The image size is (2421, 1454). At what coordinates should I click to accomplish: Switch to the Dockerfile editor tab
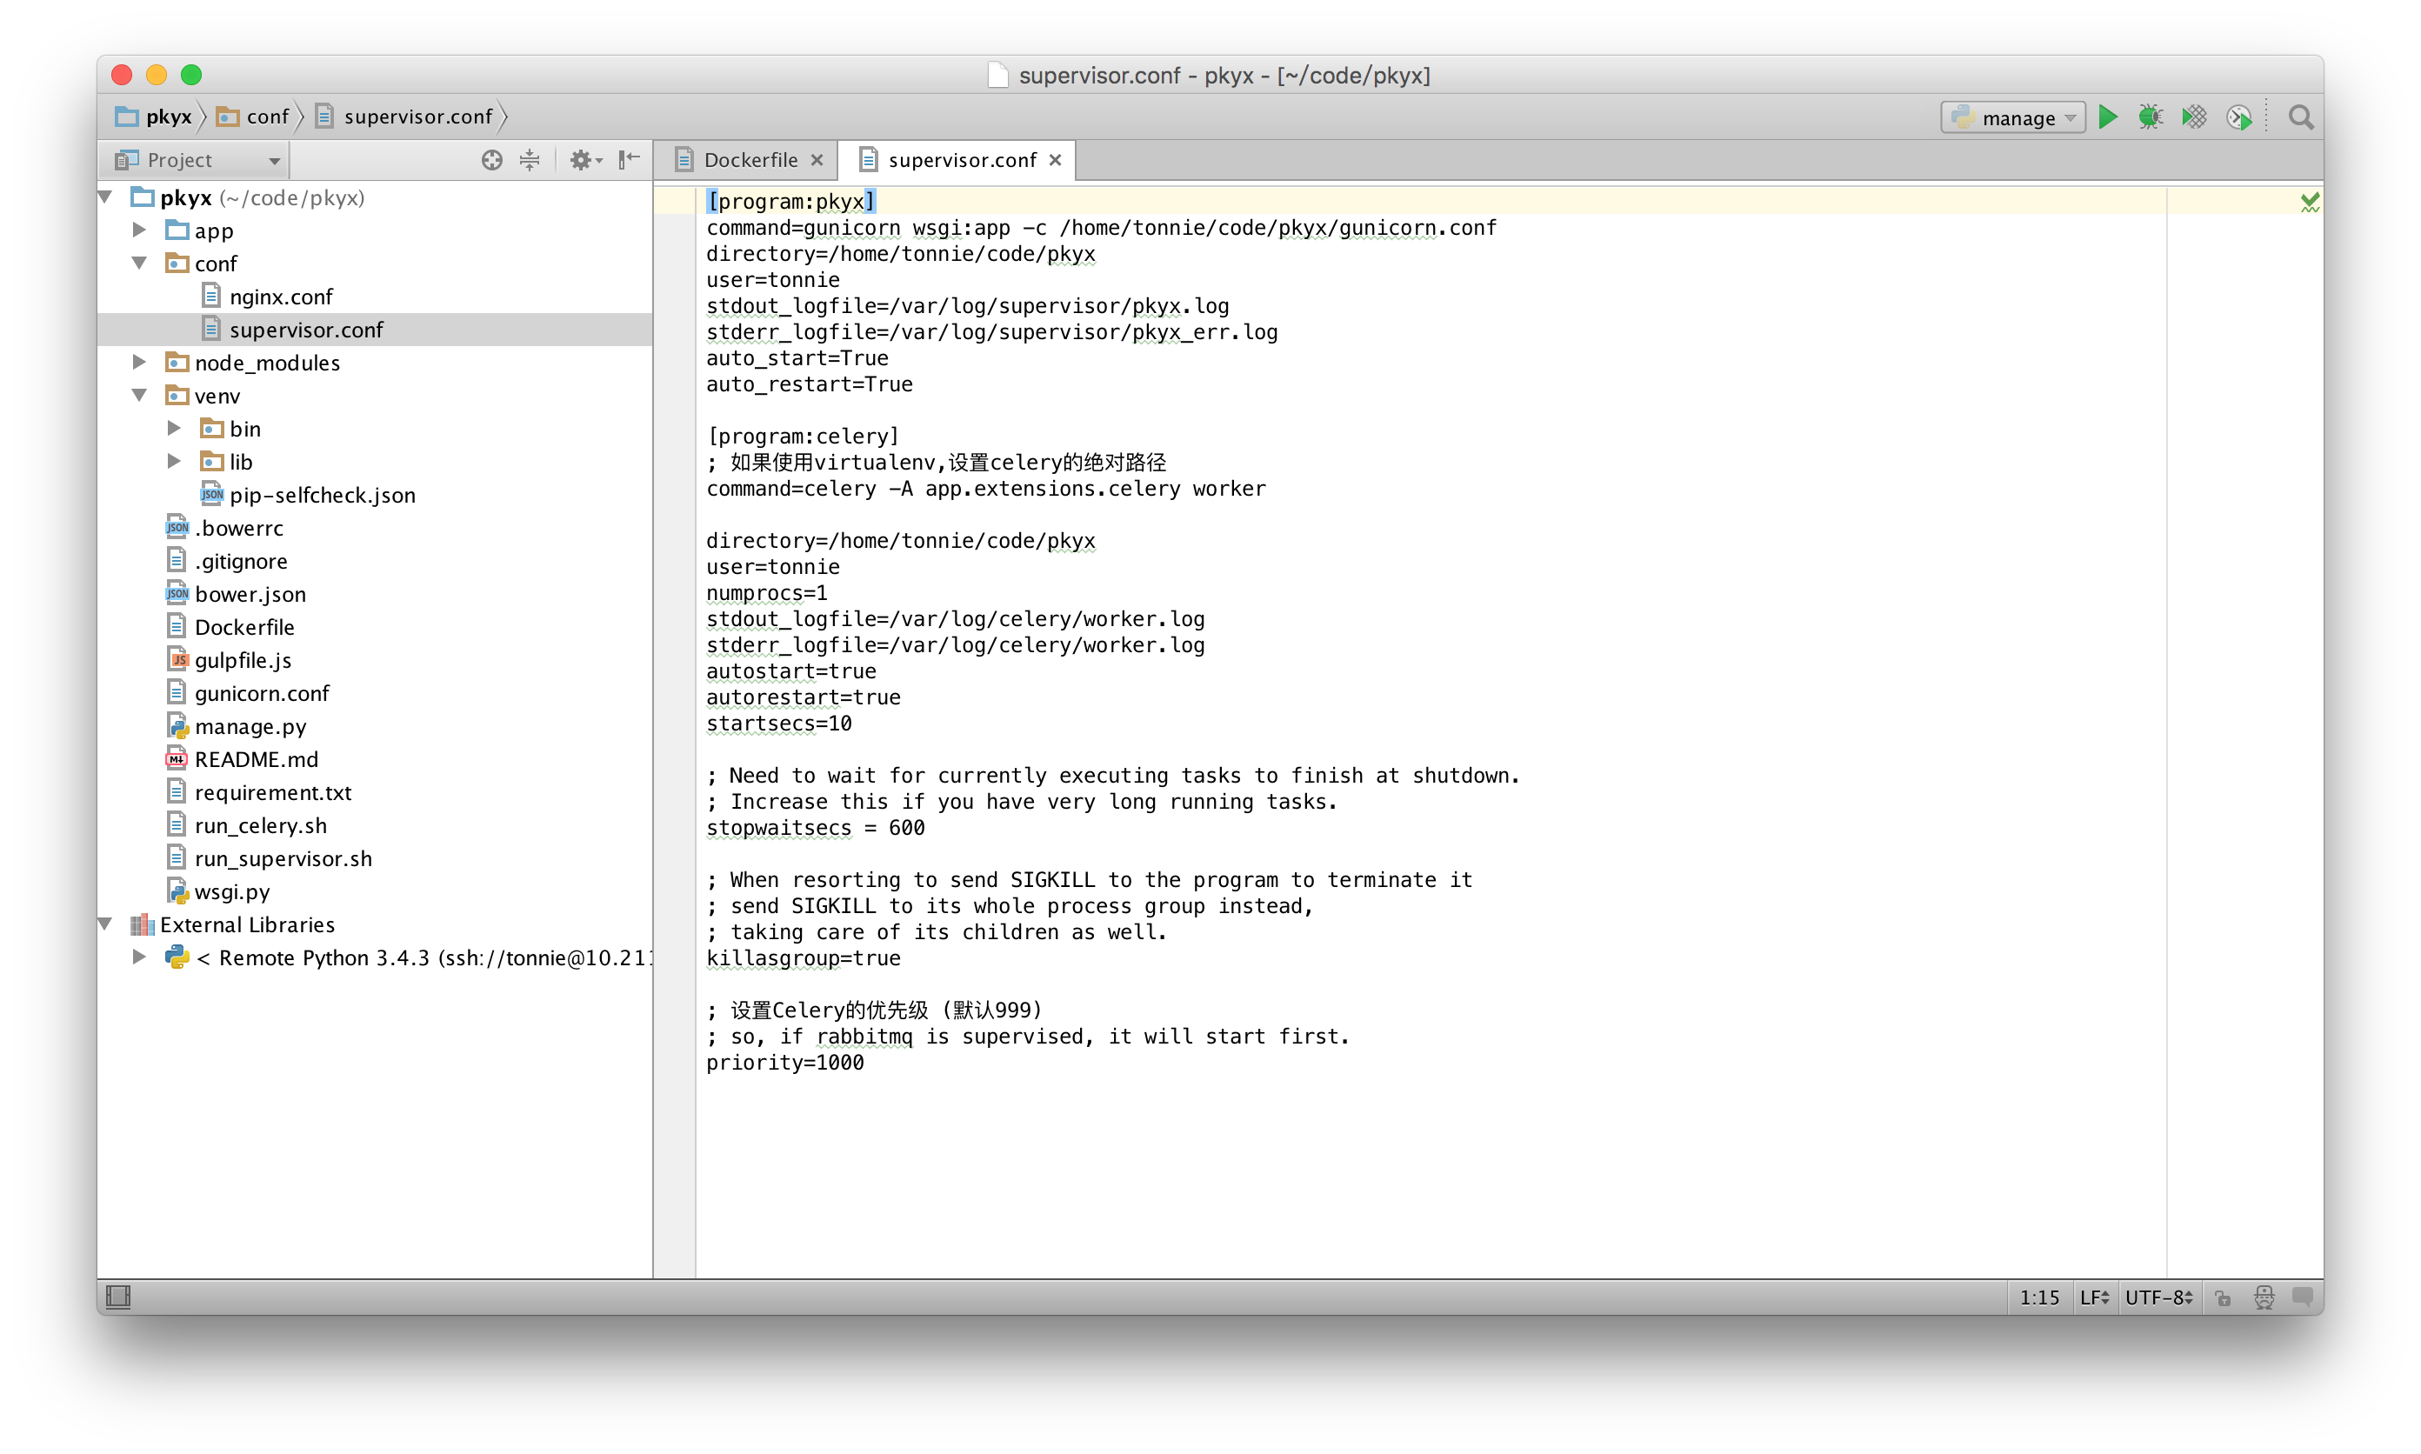(x=750, y=160)
